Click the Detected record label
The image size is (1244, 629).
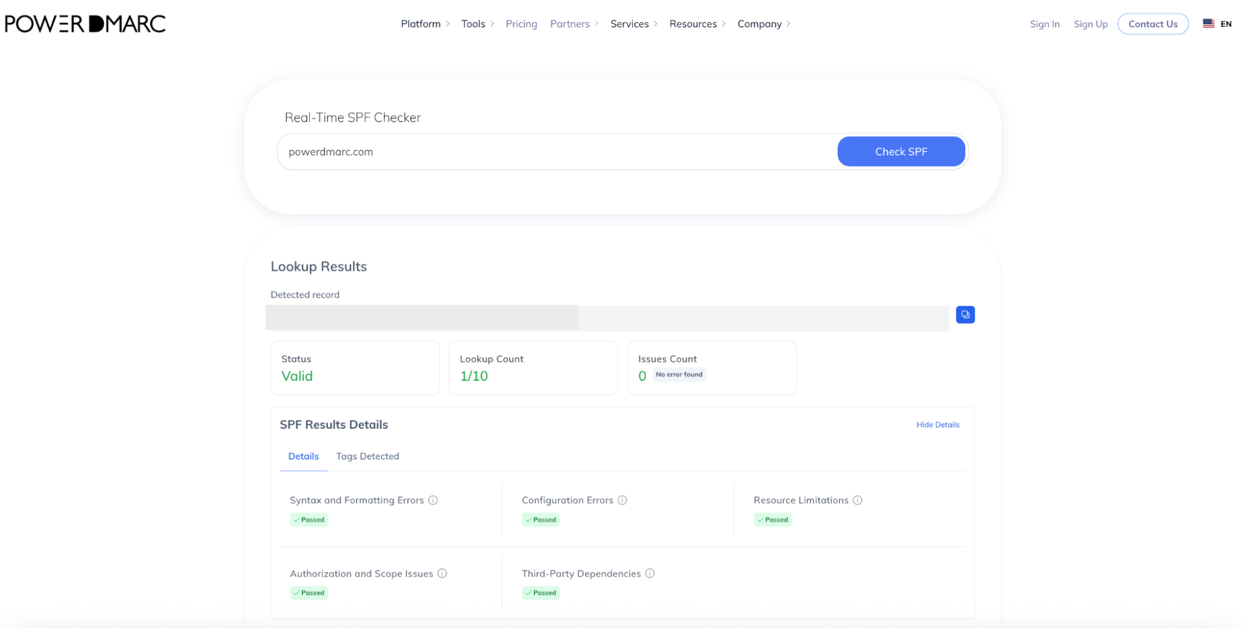point(305,295)
